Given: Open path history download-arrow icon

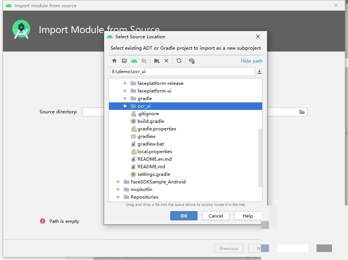Looking at the screenshot, I should 259,72.
